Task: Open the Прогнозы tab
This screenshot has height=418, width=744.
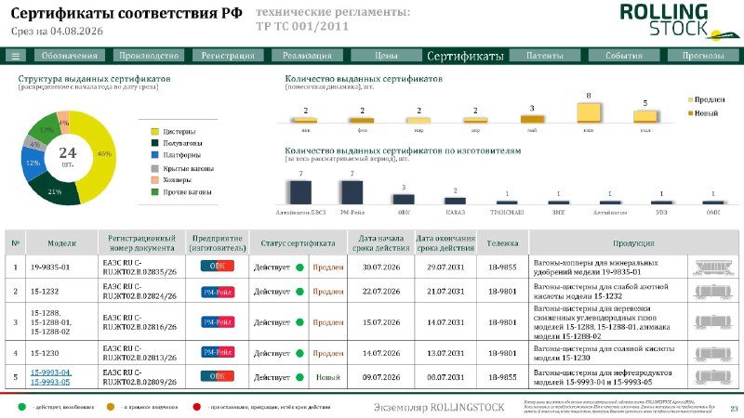Action: (x=703, y=56)
